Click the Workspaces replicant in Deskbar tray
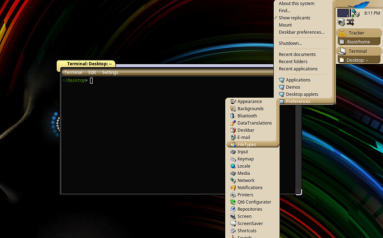 [x=343, y=13]
